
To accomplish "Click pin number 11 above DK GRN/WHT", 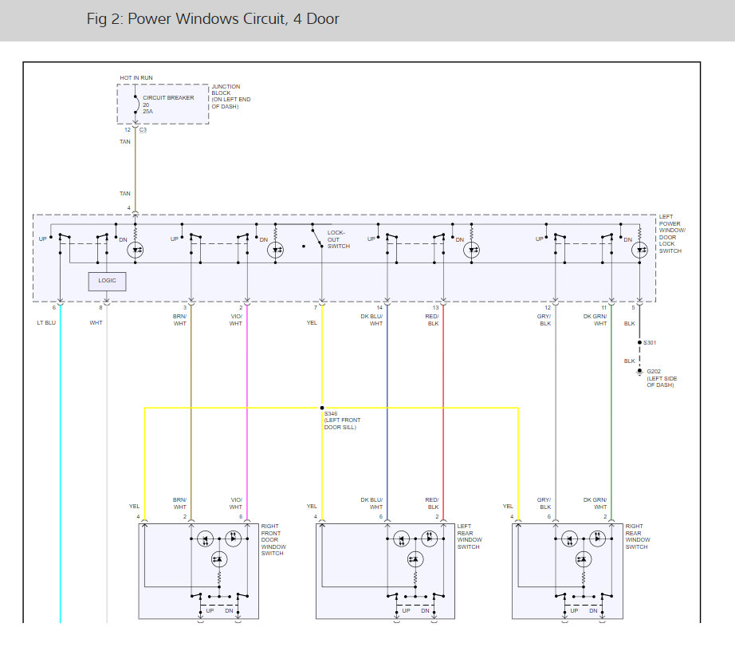I will (x=603, y=308).
